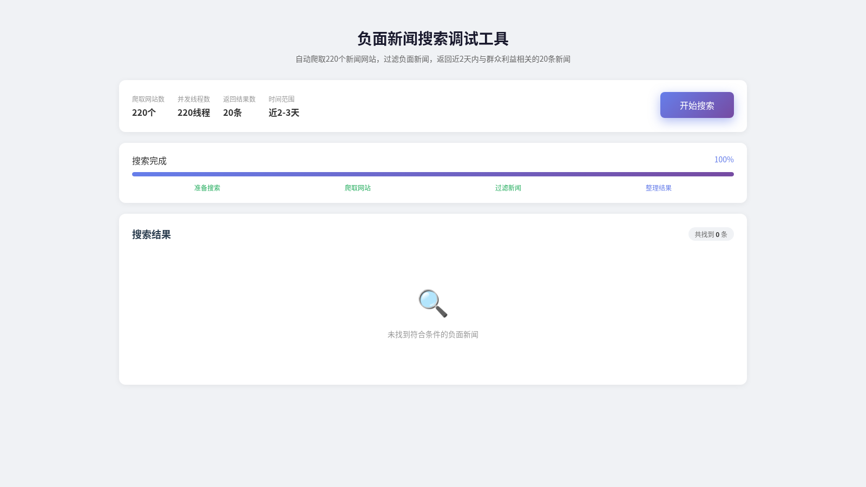The height and width of the screenshot is (487, 866).
Task: Select the 过滤新闻 step label
Action: click(x=508, y=188)
